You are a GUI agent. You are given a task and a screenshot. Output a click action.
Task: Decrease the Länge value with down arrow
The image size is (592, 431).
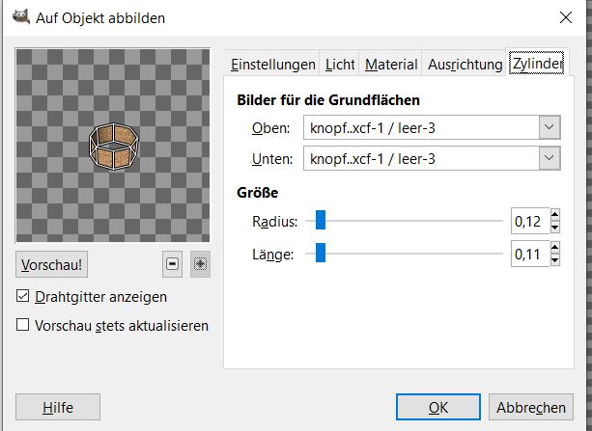point(554,259)
